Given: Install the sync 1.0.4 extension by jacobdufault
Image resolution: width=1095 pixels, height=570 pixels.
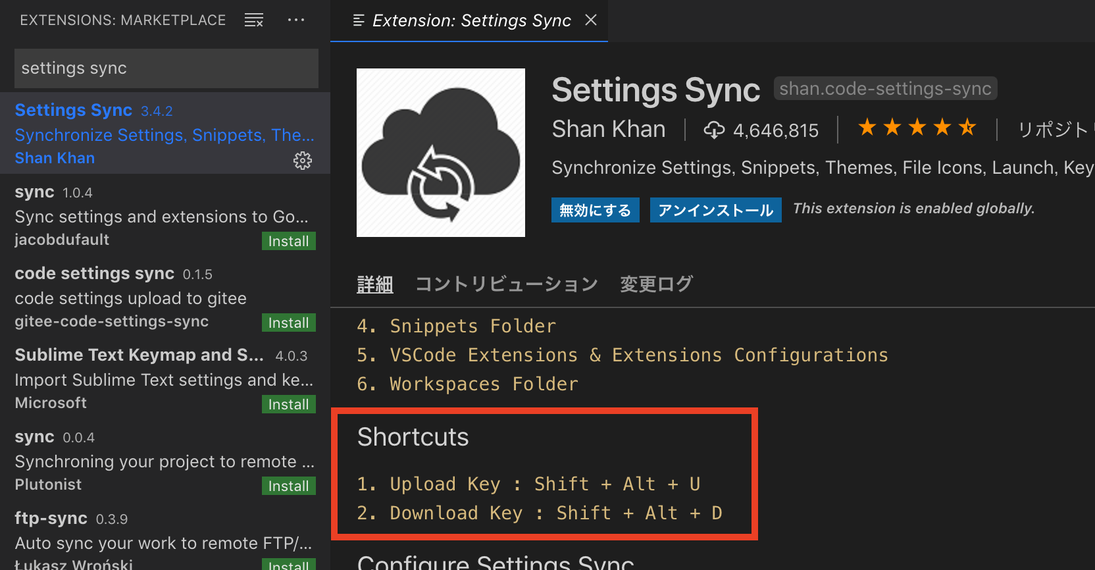Looking at the screenshot, I should click(x=289, y=241).
